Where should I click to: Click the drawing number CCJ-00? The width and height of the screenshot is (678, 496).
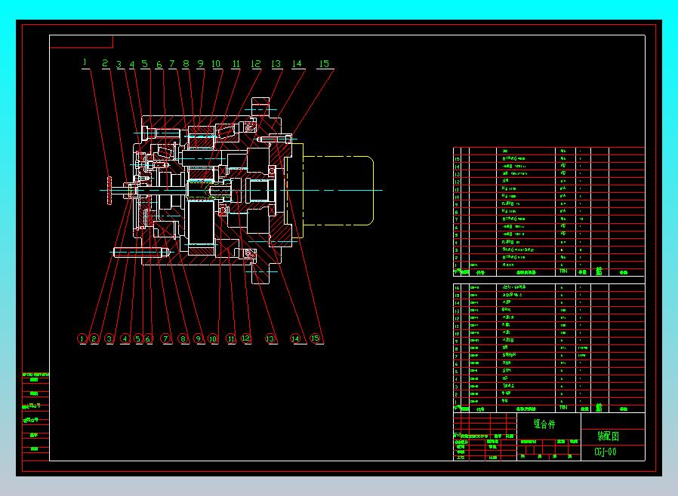click(606, 452)
